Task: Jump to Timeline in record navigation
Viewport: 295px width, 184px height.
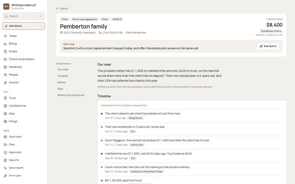Action: click(x=63, y=76)
